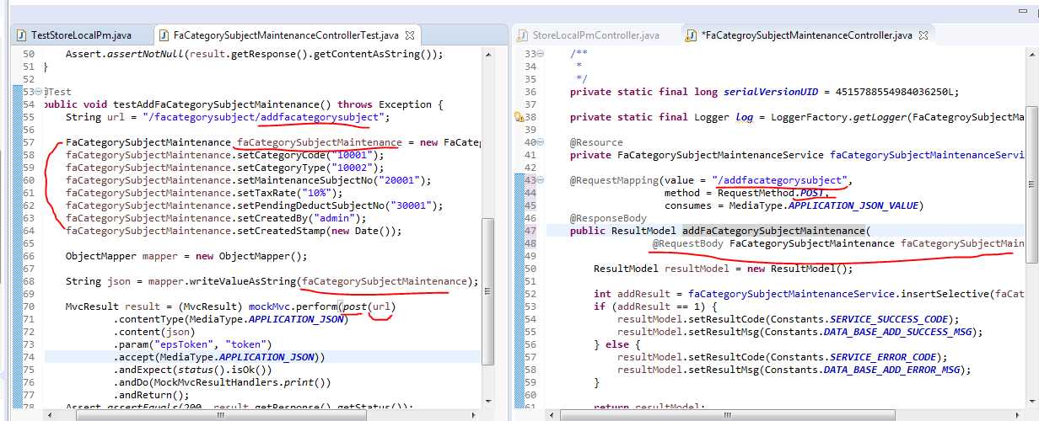Close the *FaCategroySubjectMaintenanceController.java tab with its X
The height and width of the screenshot is (421, 1039).
(924, 35)
